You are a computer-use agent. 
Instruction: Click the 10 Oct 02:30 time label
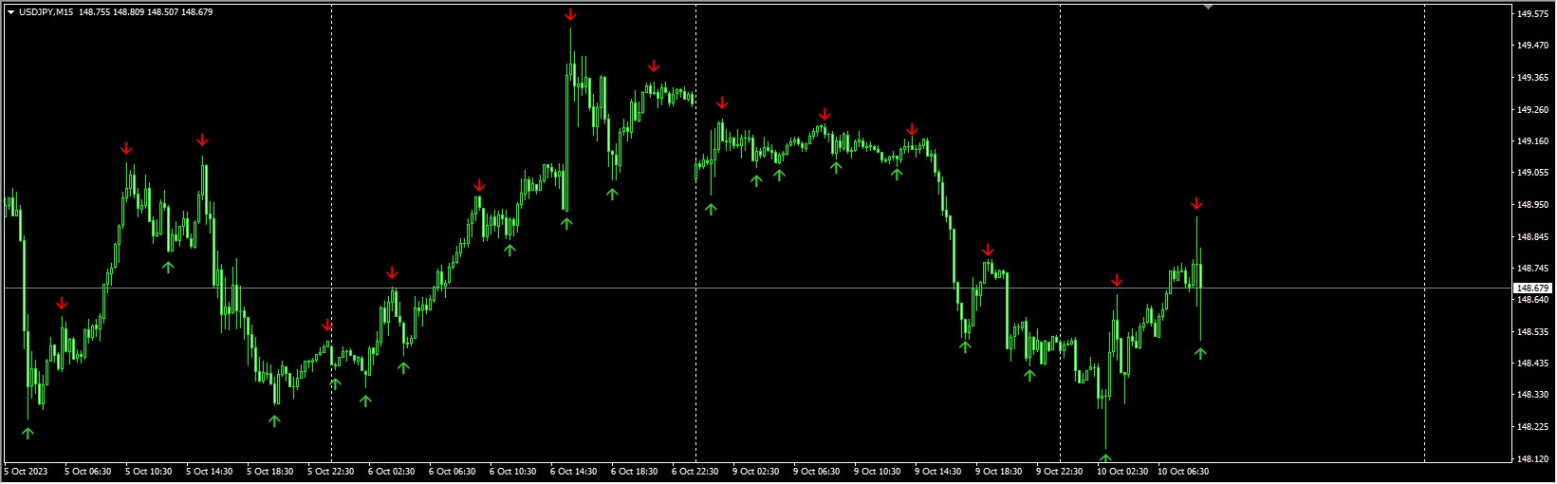(x=1122, y=471)
